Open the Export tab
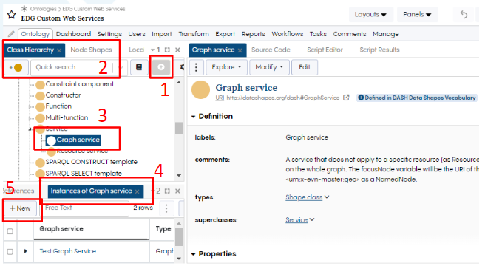Image resolution: width=485 pixels, height=266 pixels. 225,34
